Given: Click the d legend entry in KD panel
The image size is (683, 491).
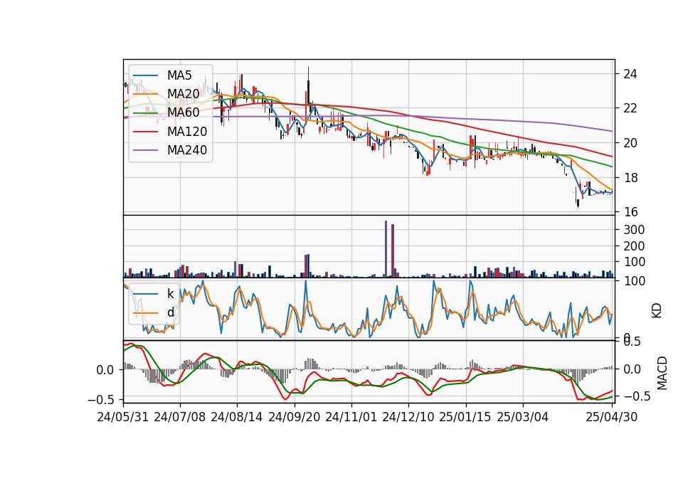Looking at the screenshot, I should pos(170,312).
